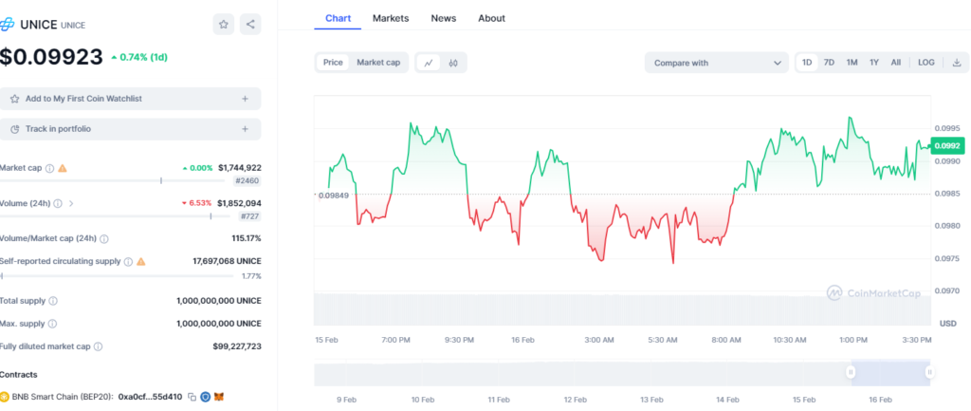Download chart data icon
The width and height of the screenshot is (971, 411).
click(956, 63)
